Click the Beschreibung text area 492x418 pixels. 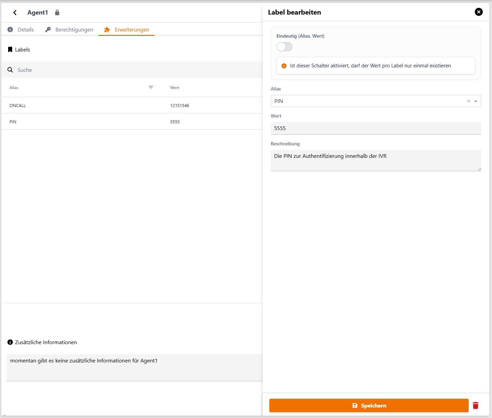(376, 160)
